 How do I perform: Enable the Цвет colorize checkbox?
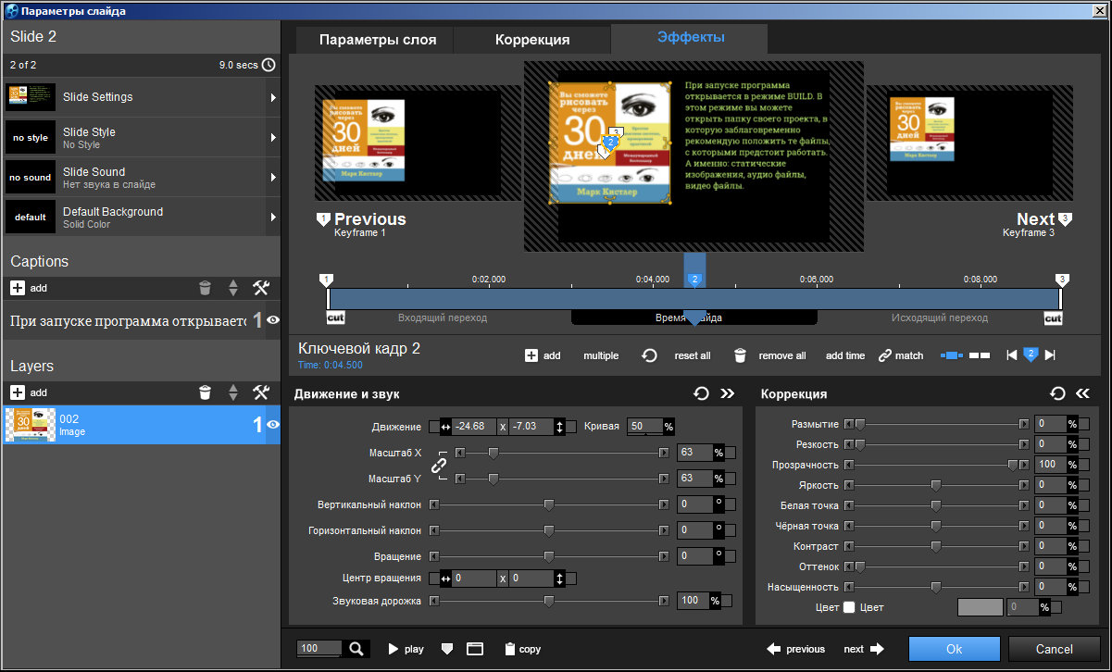[x=849, y=607]
